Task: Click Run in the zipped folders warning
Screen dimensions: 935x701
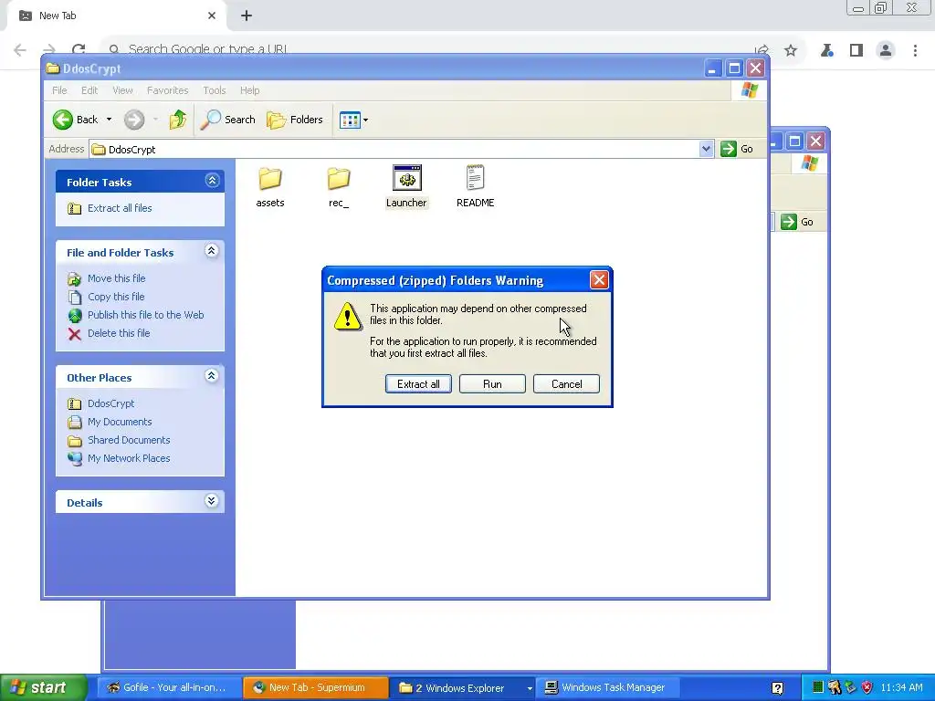Action: point(492,384)
